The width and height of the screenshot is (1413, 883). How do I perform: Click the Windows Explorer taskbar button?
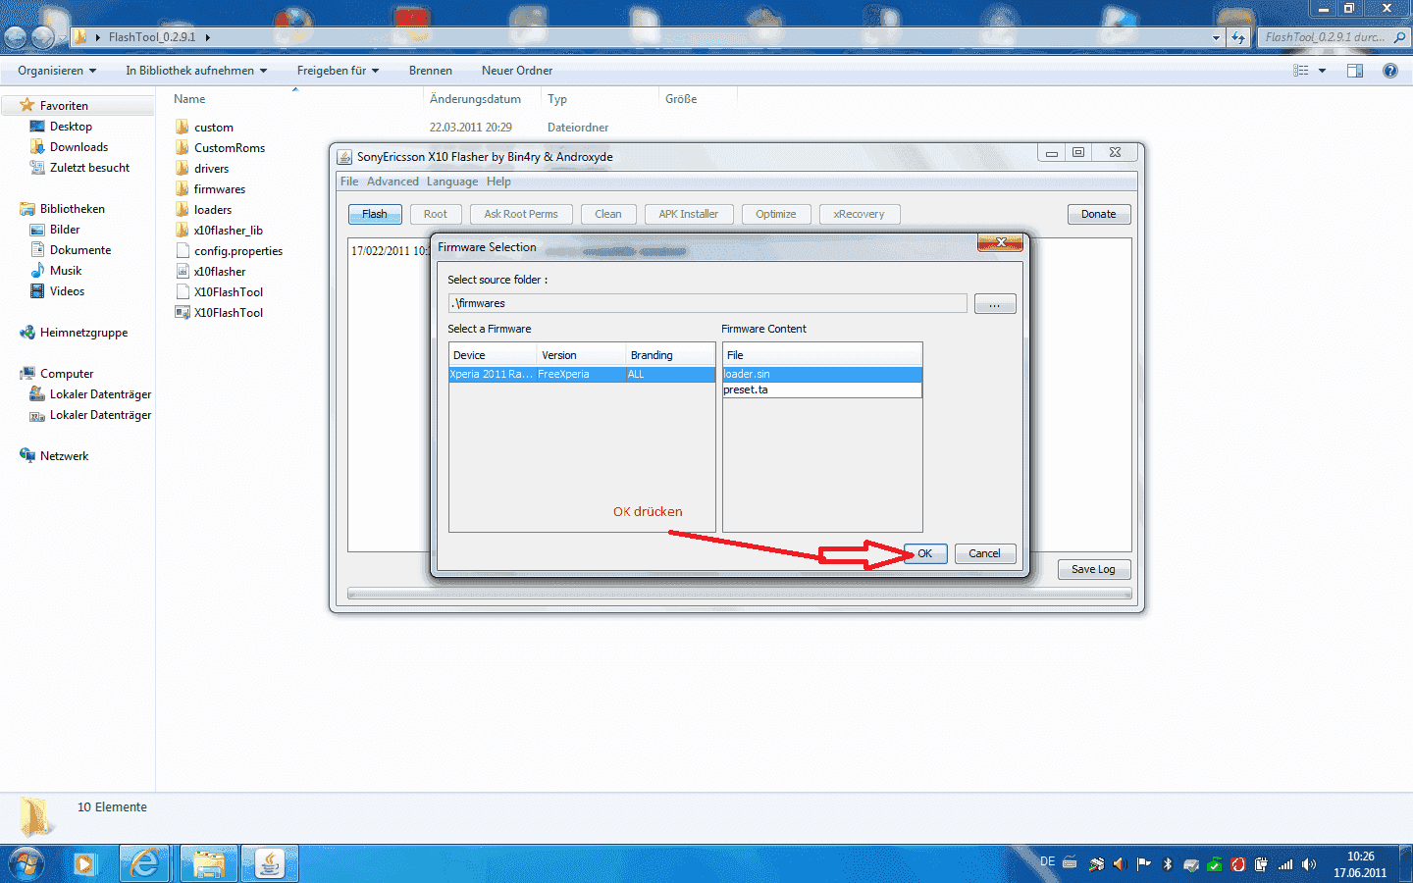pos(208,864)
